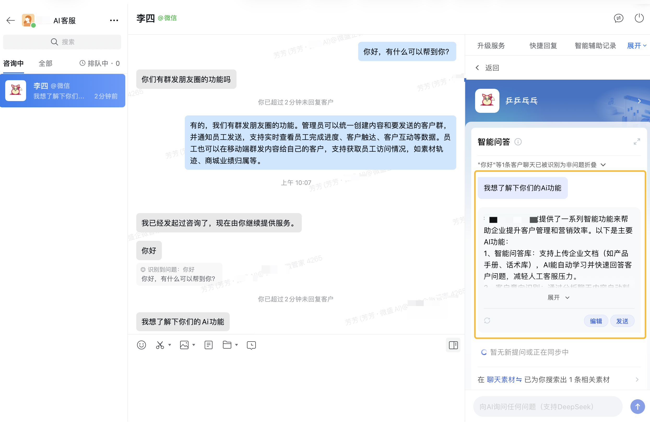
Task: Click last message '我想了解下你们的Ai功能'
Action: click(183, 321)
